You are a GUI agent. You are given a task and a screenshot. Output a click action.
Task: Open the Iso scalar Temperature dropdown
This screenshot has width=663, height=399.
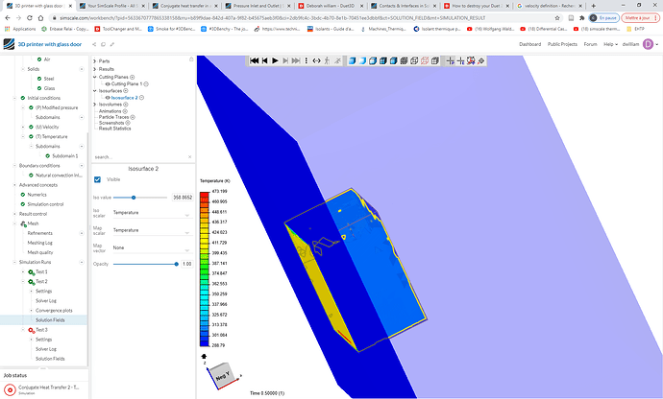pyautogui.click(x=151, y=213)
